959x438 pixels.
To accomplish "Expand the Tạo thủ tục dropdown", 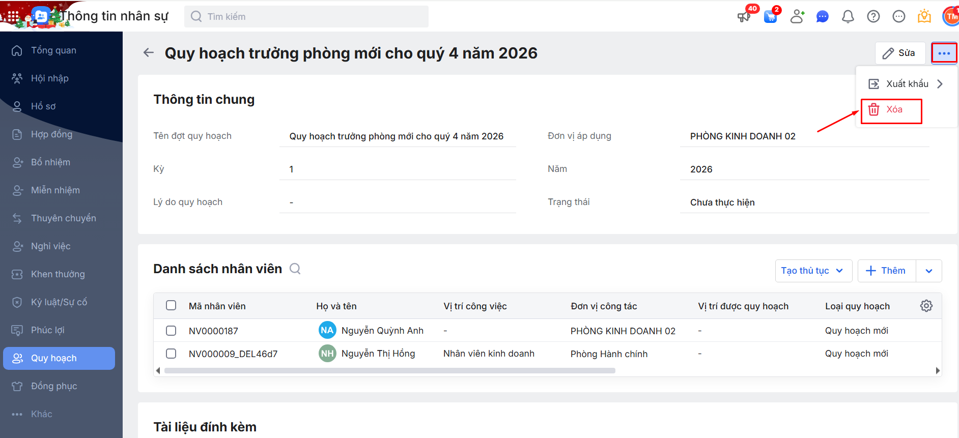I will 812,271.
